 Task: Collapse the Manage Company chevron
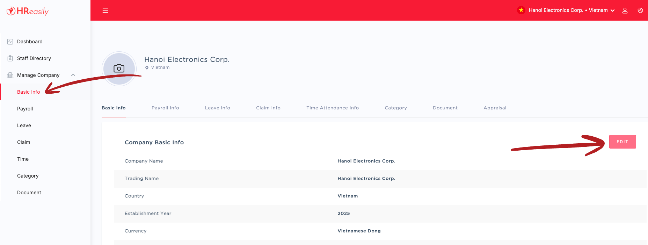73,75
